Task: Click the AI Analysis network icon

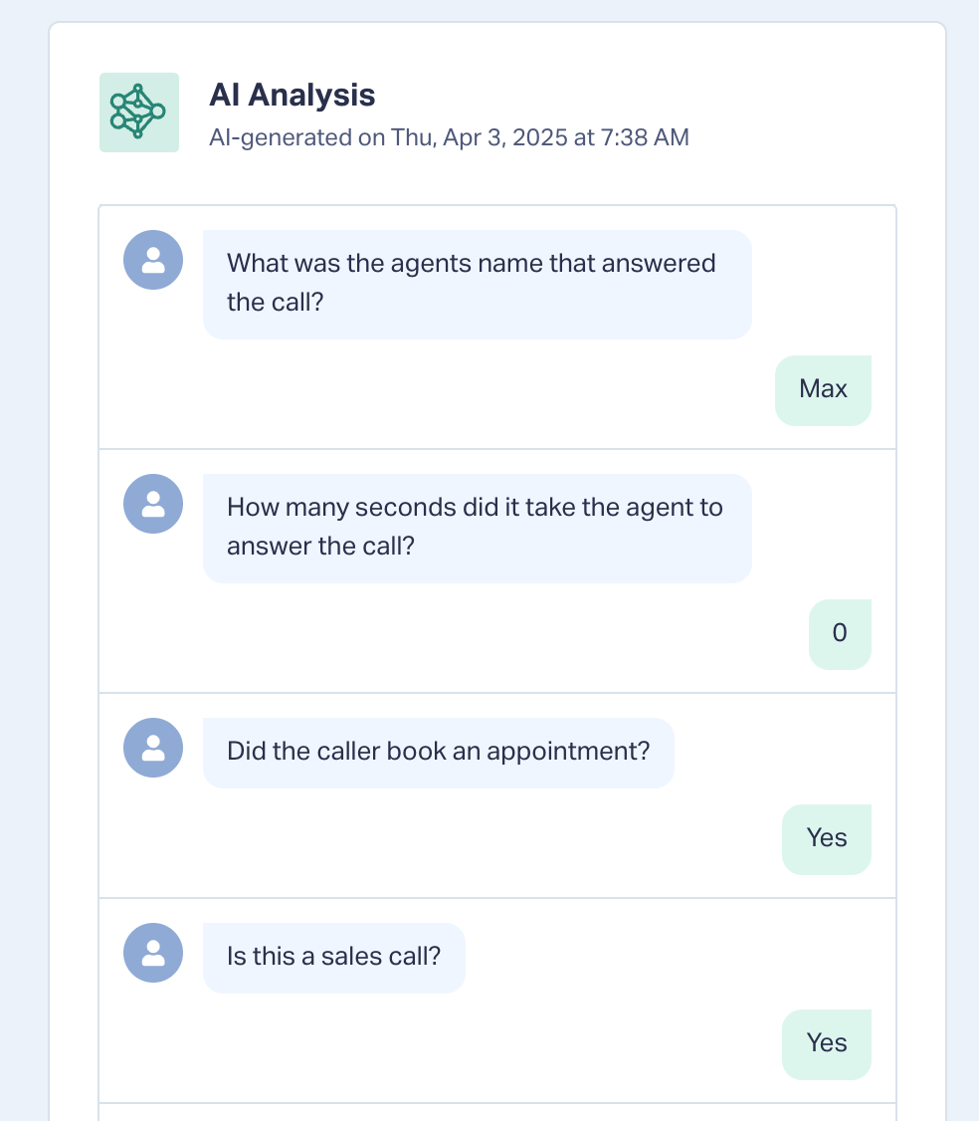Action: (138, 112)
